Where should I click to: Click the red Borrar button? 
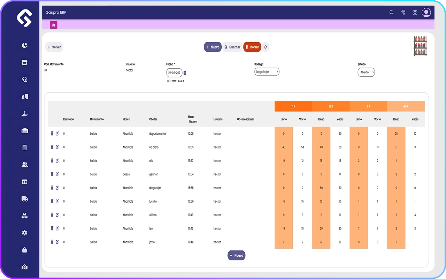coord(252,47)
